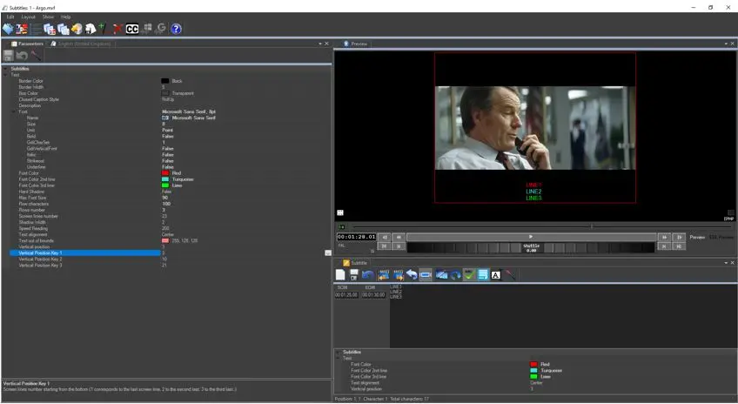738x404 pixels.
Task: Click the letter A font icon in Subtitle toolbar
Action: (495, 275)
